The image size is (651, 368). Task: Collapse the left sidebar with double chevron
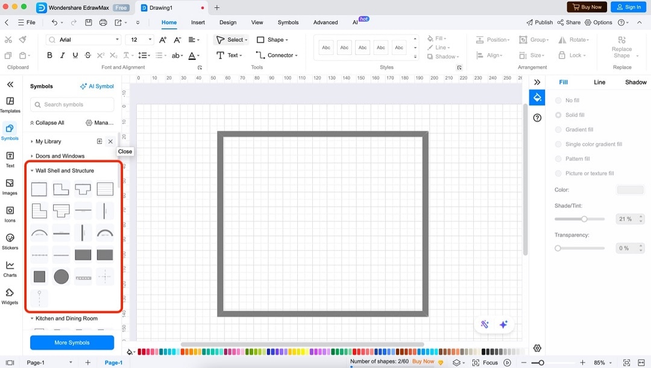coord(10,84)
